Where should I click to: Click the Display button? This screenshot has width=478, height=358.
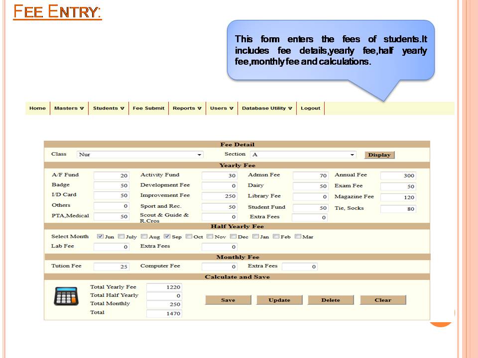point(379,155)
